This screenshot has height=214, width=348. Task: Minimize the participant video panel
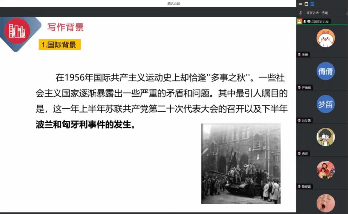pos(300,4)
